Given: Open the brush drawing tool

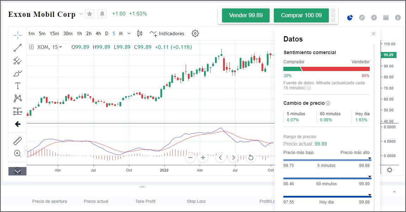Looking at the screenshot, I should pyautogui.click(x=17, y=73).
